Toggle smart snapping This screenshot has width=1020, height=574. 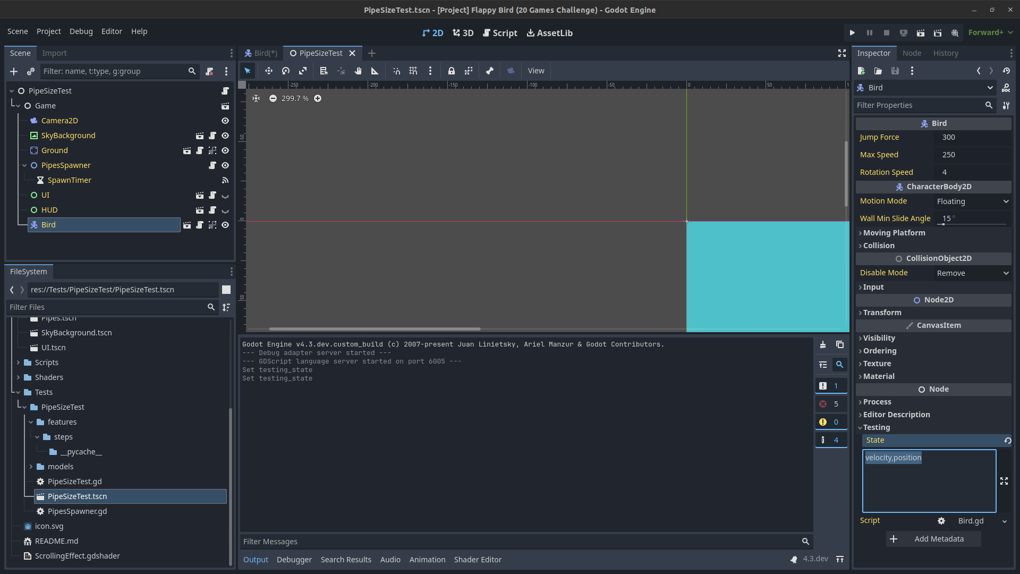[x=396, y=71]
